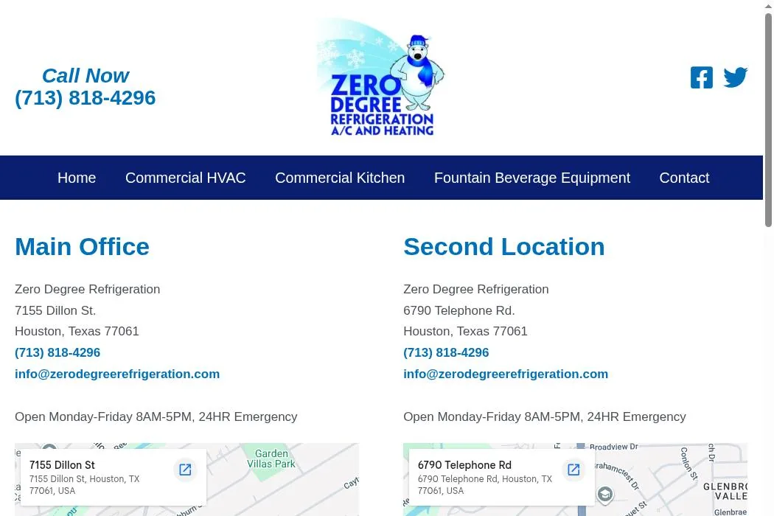This screenshot has width=774, height=516.
Task: Email the Main Office info address
Action: pyautogui.click(x=117, y=374)
